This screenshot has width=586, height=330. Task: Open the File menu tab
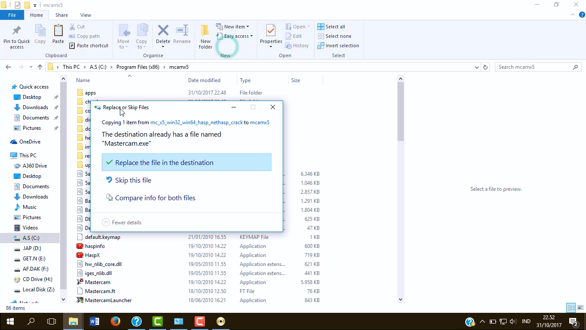[x=12, y=15]
